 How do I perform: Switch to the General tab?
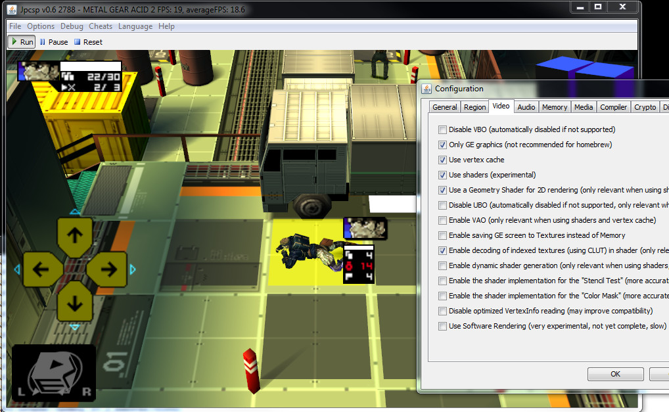(x=445, y=107)
